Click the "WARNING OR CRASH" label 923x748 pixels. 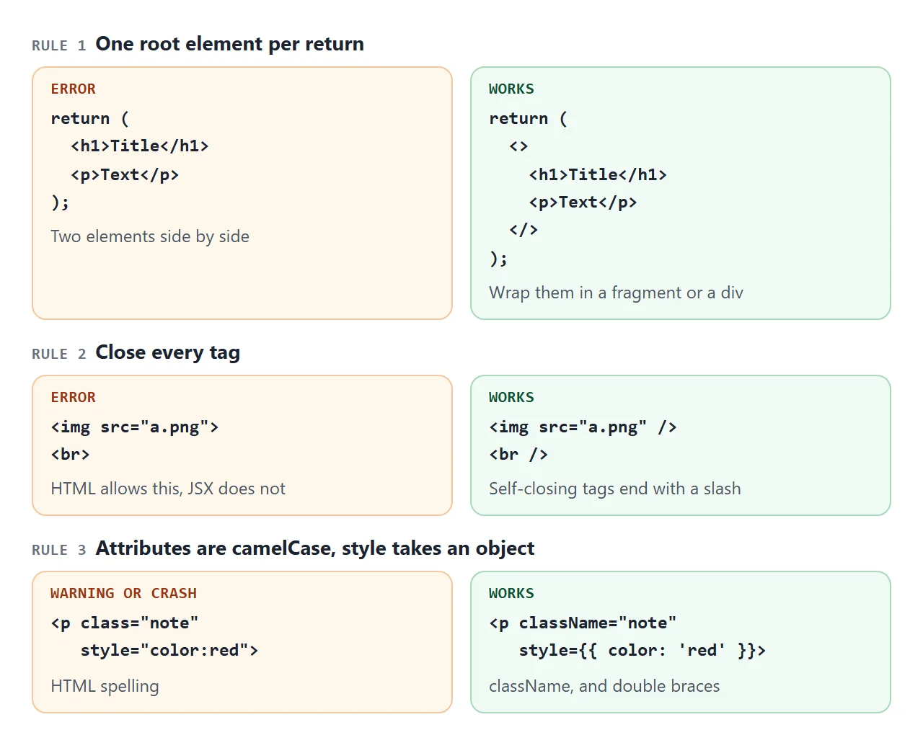click(x=123, y=593)
